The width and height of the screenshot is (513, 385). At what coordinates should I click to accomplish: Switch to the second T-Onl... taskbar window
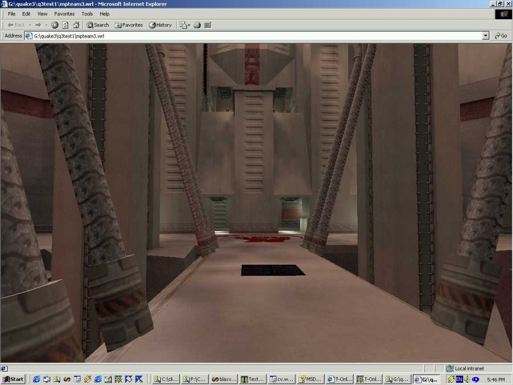[368, 379]
